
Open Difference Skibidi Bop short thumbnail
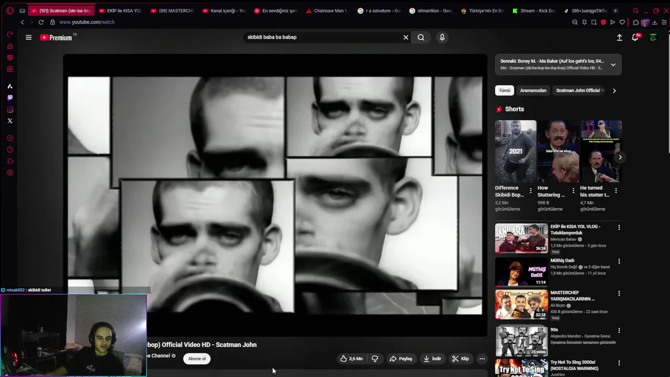516,151
